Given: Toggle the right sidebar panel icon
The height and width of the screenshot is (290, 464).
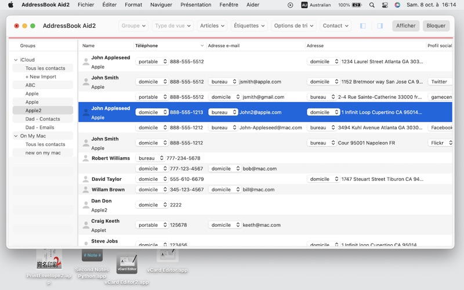Looking at the screenshot, I should click(380, 26).
